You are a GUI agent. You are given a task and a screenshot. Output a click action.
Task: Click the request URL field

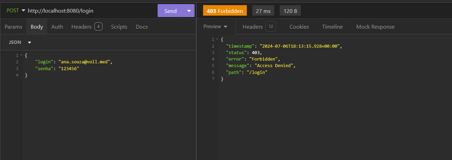[x=89, y=11]
